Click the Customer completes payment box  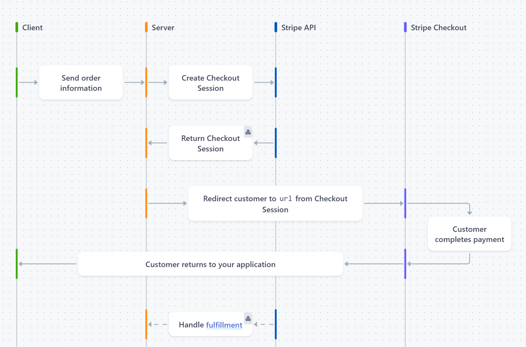(x=469, y=234)
